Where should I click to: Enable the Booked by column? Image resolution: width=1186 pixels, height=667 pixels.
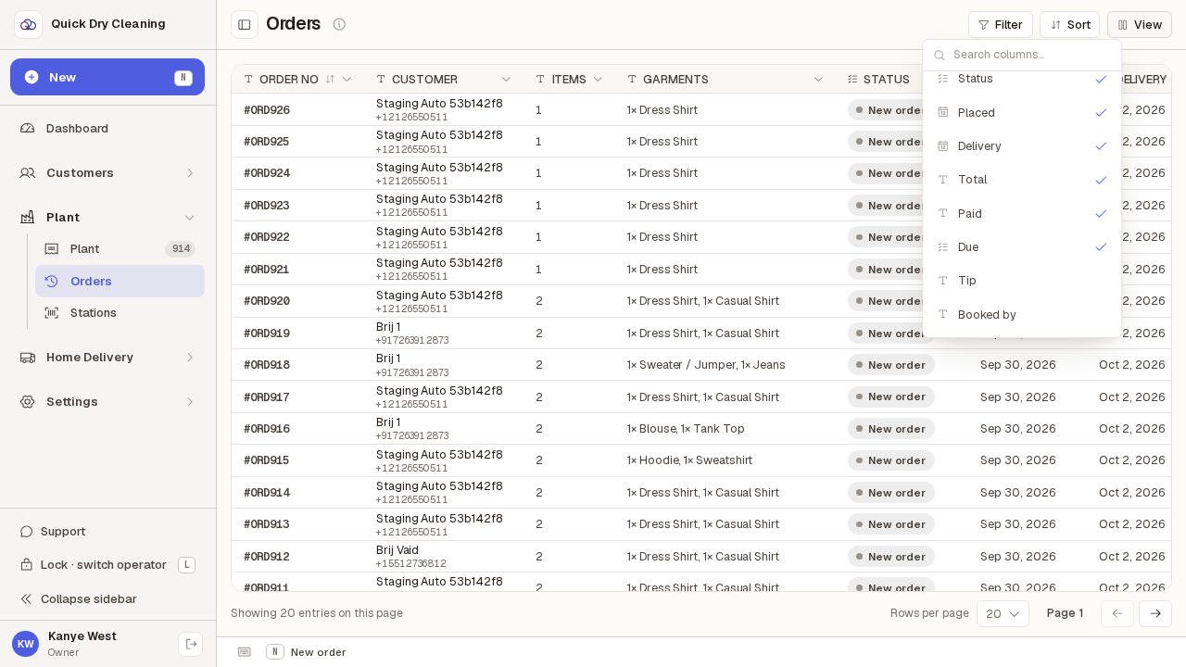coord(1022,314)
